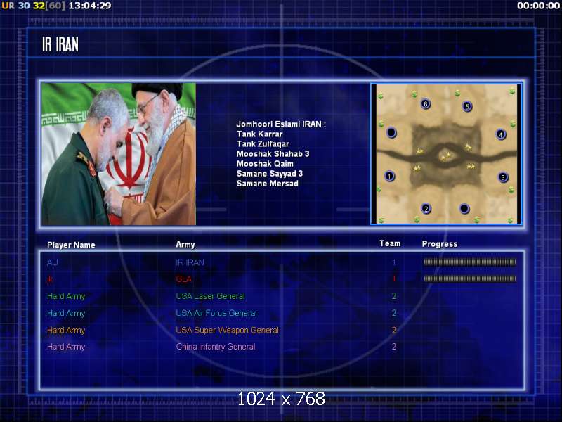Select start position 1 on the map
Image resolution: width=562 pixels, height=422 pixels.
pyautogui.click(x=390, y=177)
